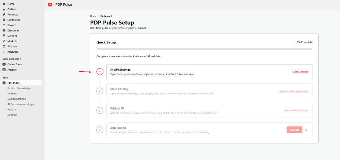The image size is (340, 160).
Task: Click the Agentic channel icon
Action: [4, 70]
